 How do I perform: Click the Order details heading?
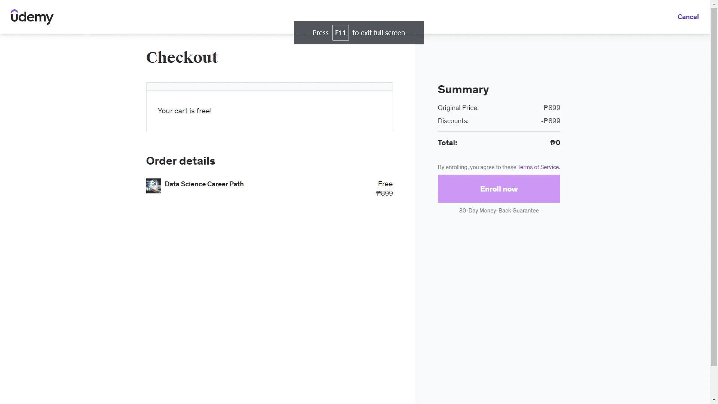click(x=181, y=161)
